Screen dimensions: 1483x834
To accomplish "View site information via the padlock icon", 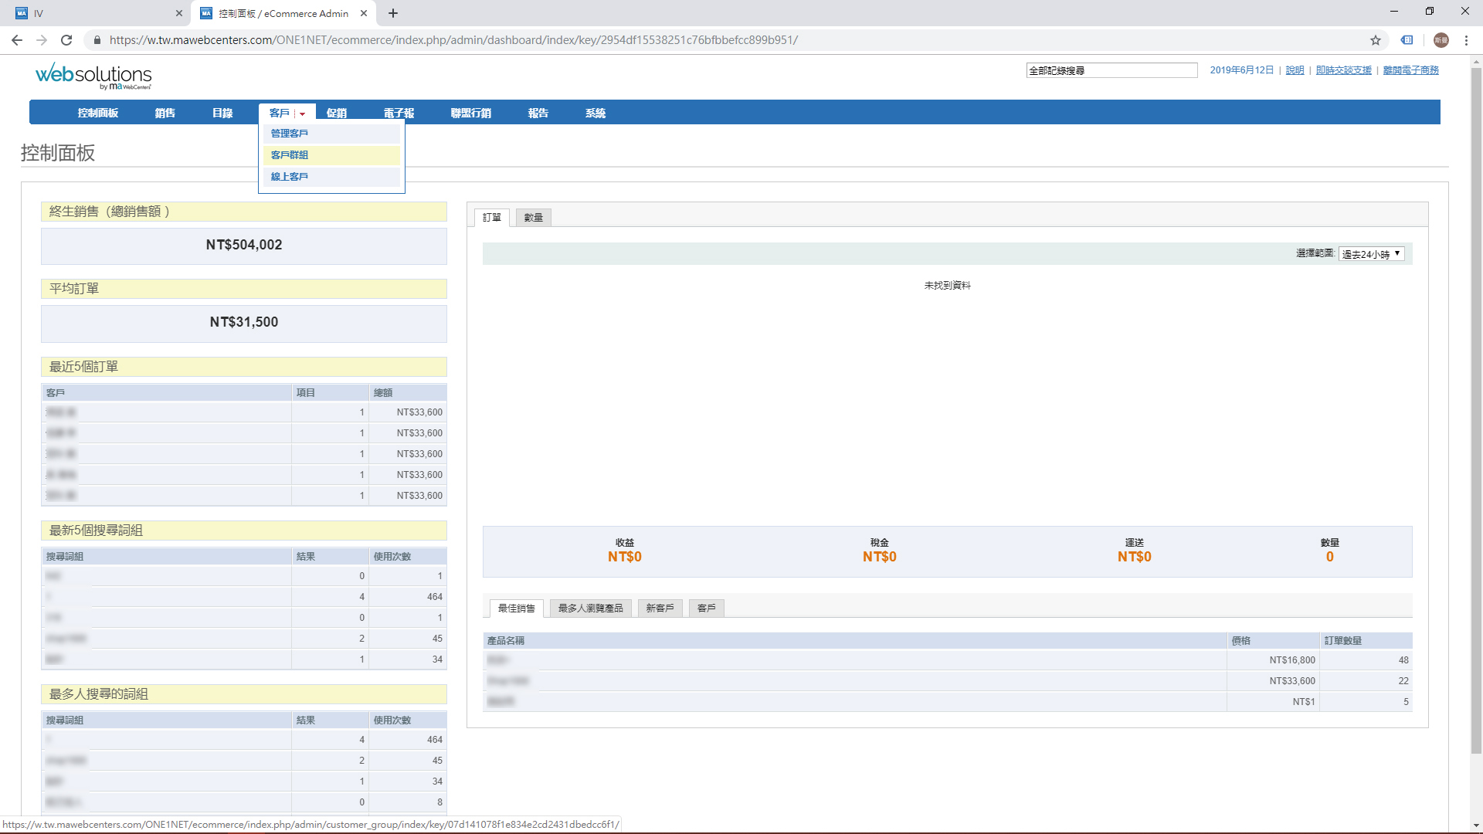I will 97,40.
